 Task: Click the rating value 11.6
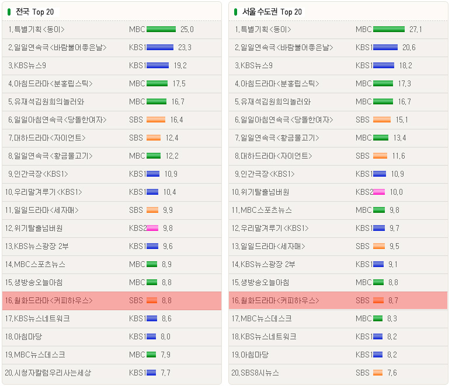point(399,156)
